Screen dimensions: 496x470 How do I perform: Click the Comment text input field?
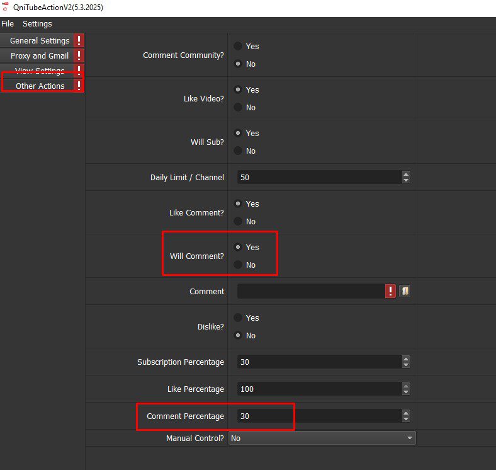(312, 291)
